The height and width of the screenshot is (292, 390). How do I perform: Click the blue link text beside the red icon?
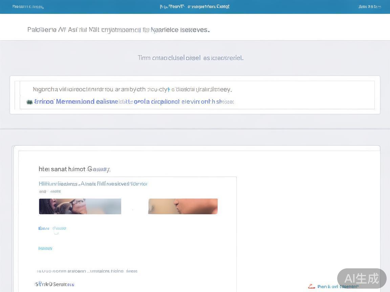point(338,287)
